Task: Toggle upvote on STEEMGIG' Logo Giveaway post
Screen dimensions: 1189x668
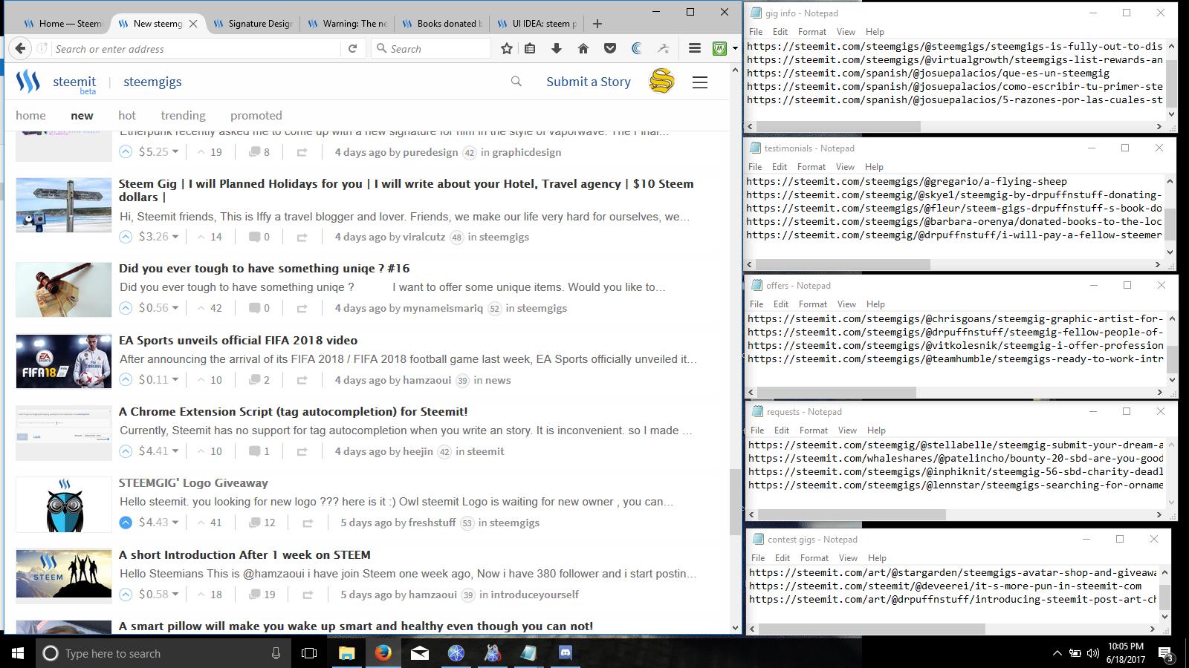Action: pyautogui.click(x=126, y=523)
